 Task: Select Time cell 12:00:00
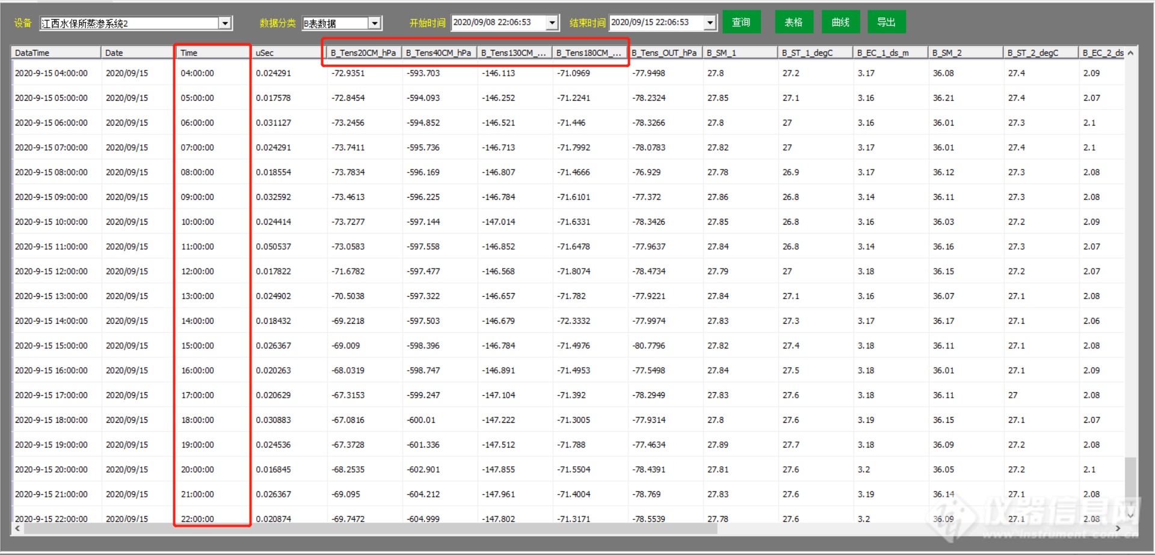click(x=197, y=271)
